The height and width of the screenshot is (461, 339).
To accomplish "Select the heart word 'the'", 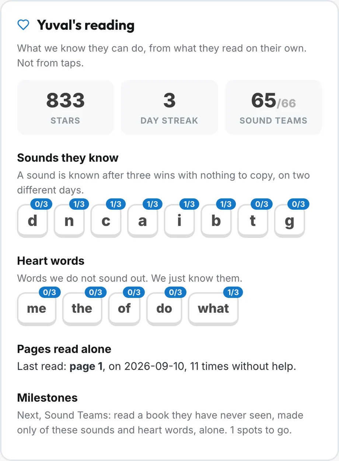I will [x=82, y=309].
